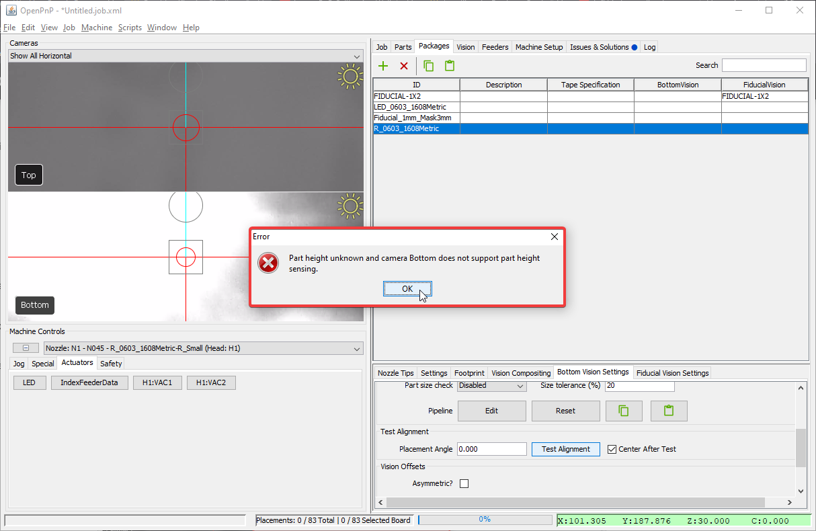Click the Top camera light icon
This screenshot has height=531, width=816.
(350, 77)
